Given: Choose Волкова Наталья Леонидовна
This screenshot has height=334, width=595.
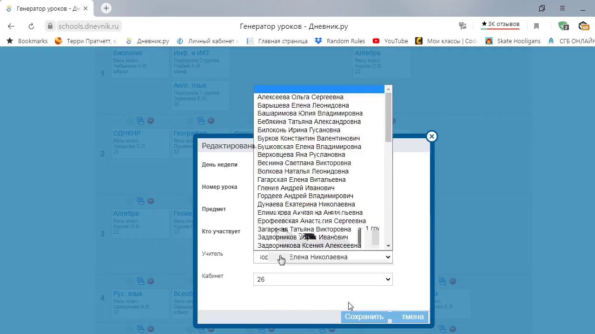Looking at the screenshot, I should click(x=319, y=171).
